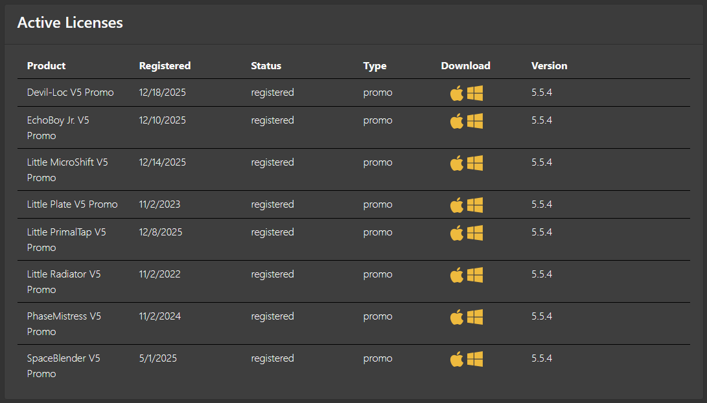Click the Product column header
Viewport: 707px width, 403px height.
[46, 66]
